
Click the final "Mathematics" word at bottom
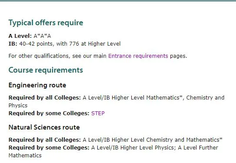[x=25, y=156]
